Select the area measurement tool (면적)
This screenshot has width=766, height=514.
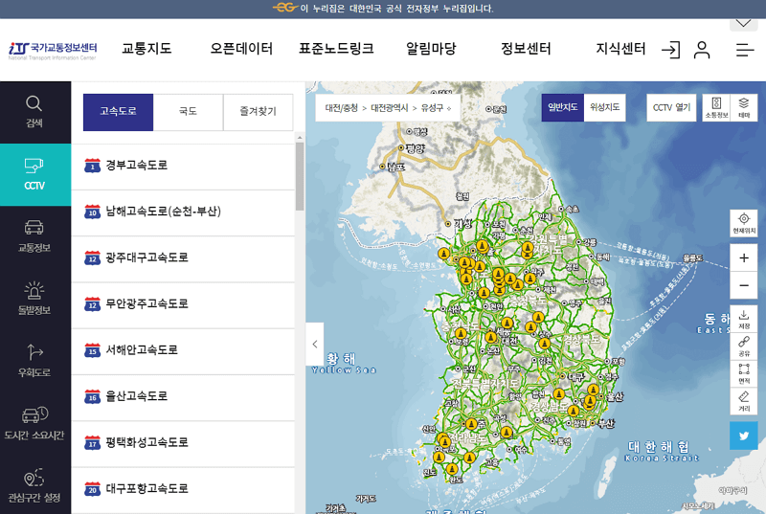click(744, 374)
